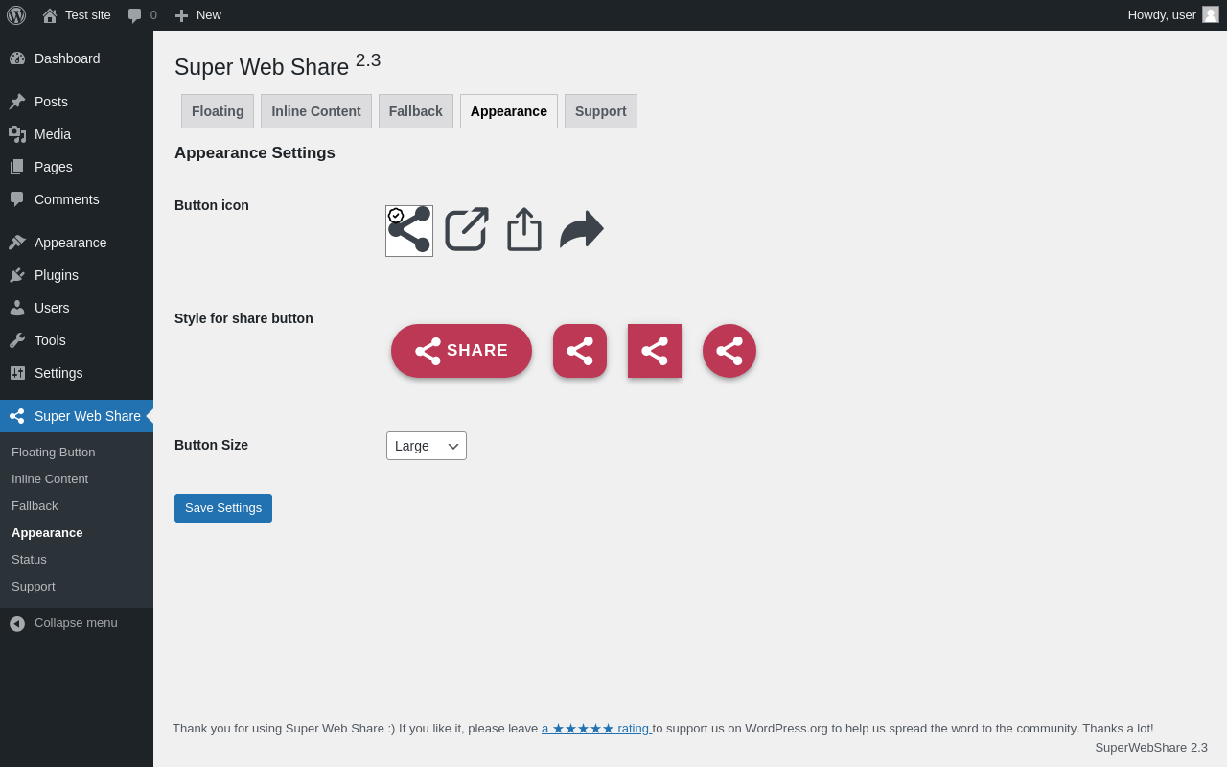This screenshot has height=767, width=1227.
Task: Click the Collapse menu arrow icon
Action: click(x=17, y=624)
